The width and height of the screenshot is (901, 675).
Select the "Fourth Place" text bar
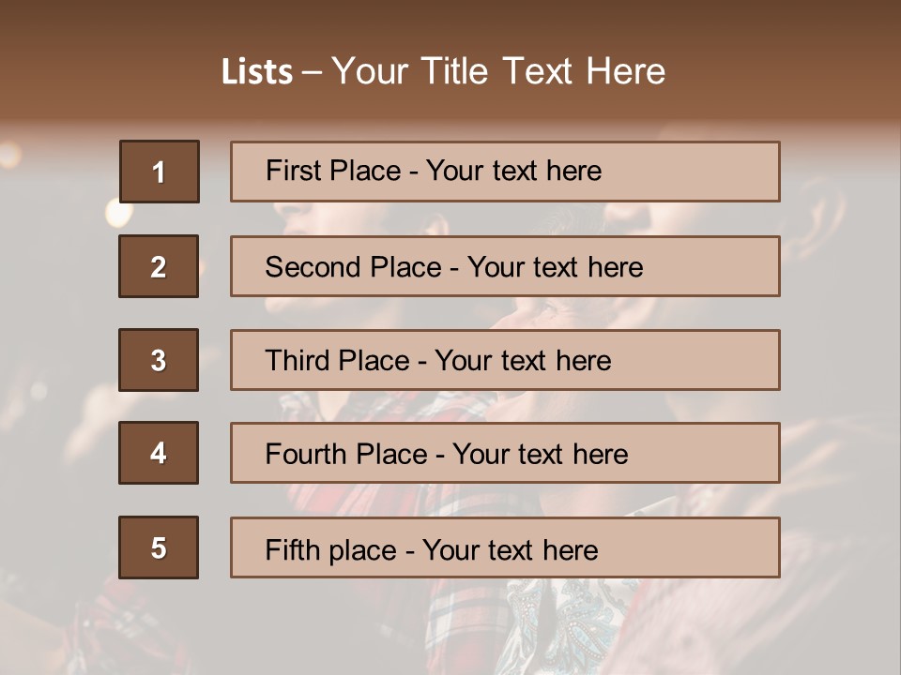click(x=505, y=453)
